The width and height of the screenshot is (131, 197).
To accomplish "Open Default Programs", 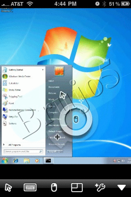I will pos(56,131).
